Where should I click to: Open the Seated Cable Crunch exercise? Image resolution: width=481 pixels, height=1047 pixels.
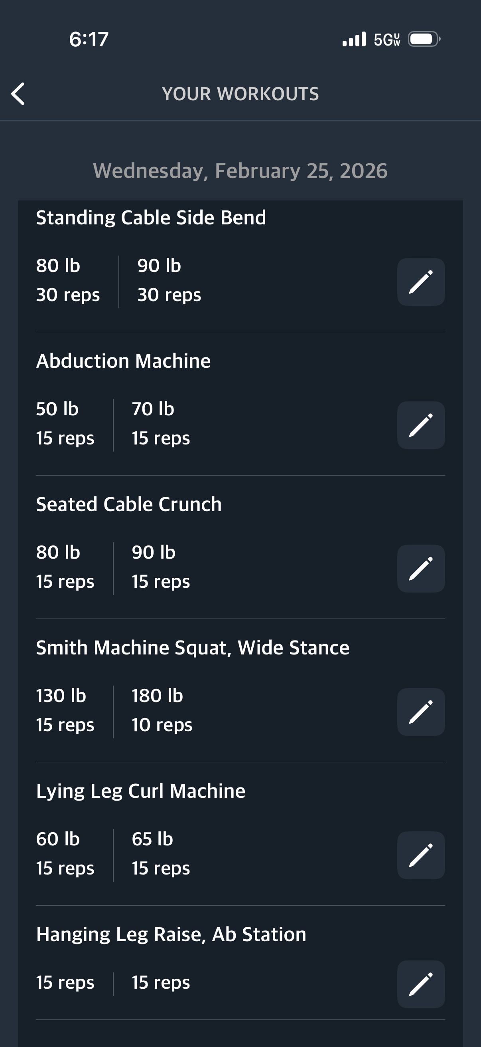(x=129, y=504)
